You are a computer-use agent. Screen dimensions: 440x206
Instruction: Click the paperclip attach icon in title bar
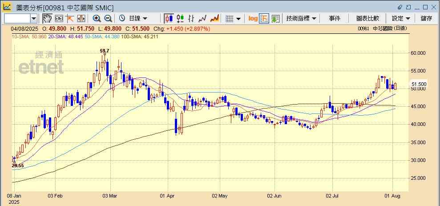(400, 7)
